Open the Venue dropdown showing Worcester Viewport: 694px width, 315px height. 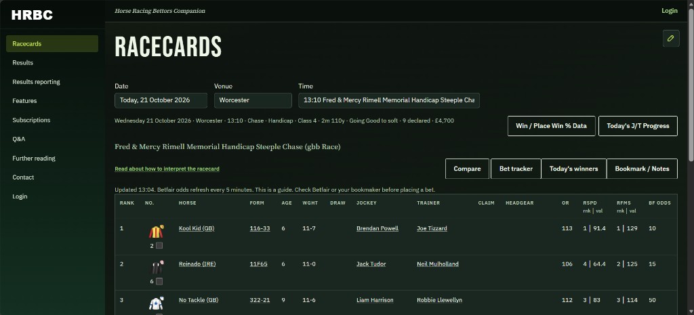pos(253,100)
